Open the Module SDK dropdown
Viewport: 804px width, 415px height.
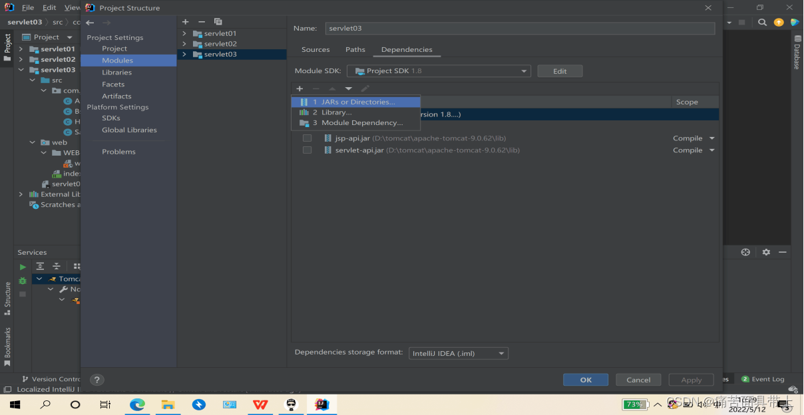[x=439, y=71]
